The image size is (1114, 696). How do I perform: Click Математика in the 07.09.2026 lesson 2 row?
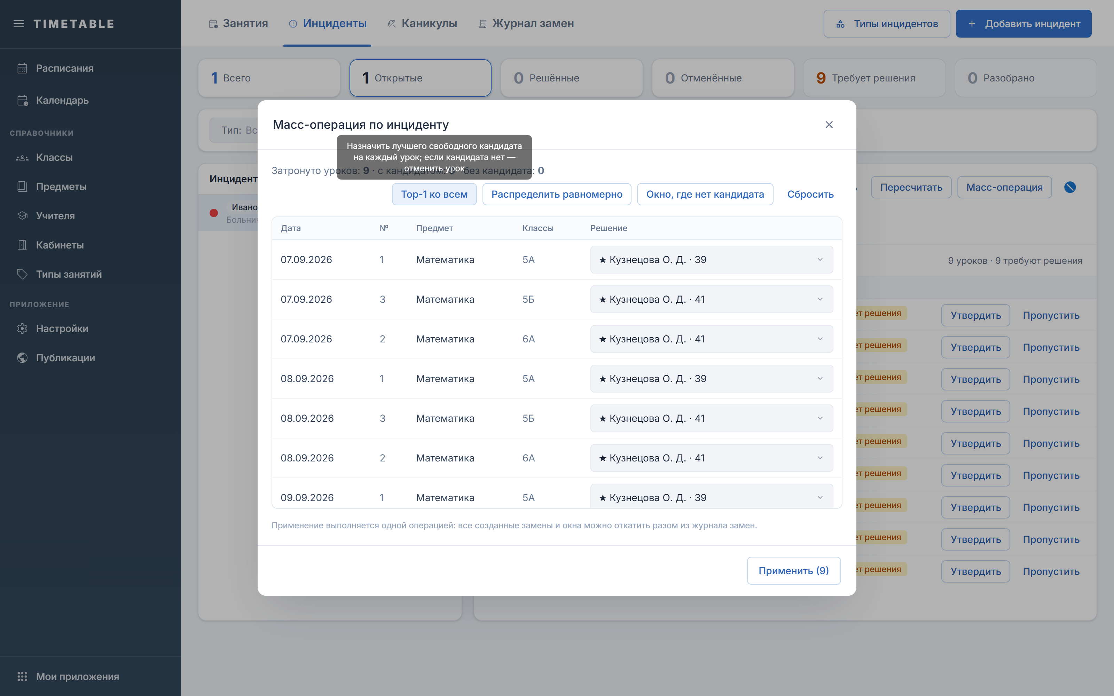point(445,339)
